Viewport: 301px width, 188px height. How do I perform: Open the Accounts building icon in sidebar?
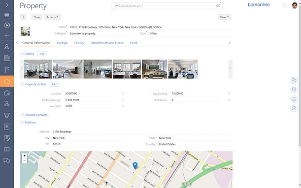7,58
